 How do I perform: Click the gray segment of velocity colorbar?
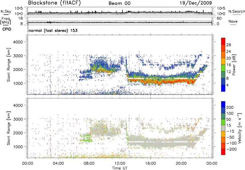(x=223, y=128)
